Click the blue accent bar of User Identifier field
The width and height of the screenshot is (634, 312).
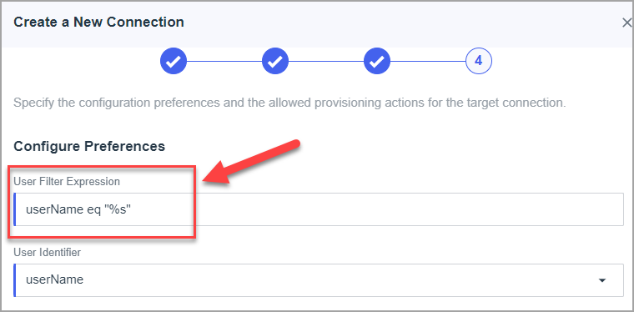click(14, 280)
